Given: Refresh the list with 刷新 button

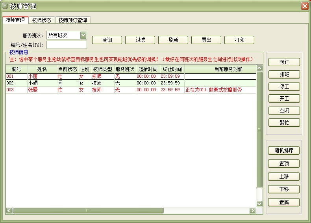Looking at the screenshot, I should click(173, 40).
